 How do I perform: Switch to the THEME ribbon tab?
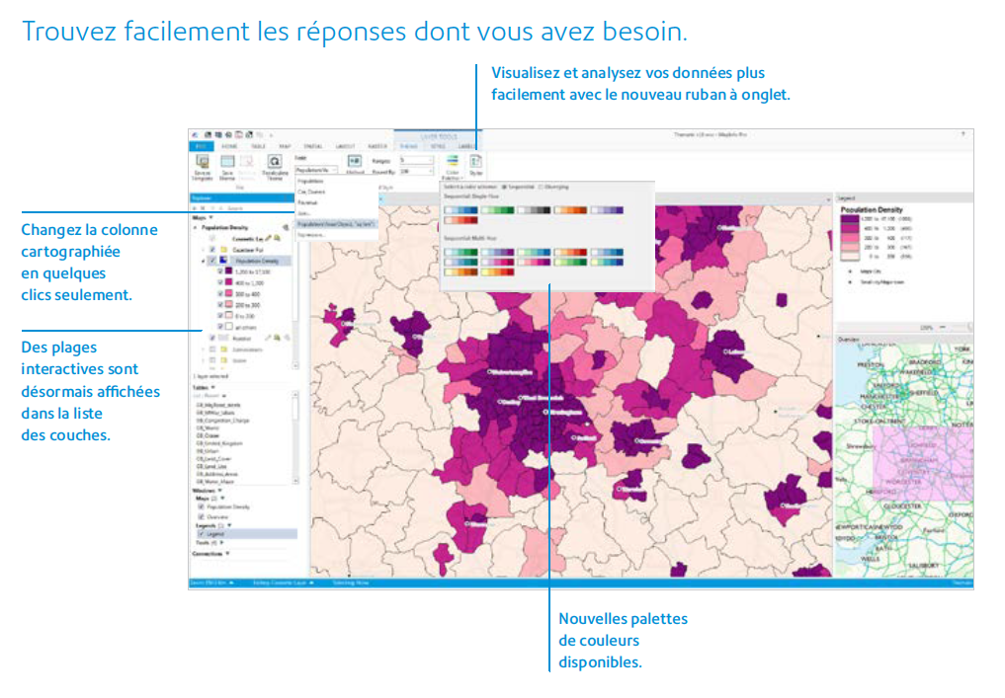click(x=408, y=147)
